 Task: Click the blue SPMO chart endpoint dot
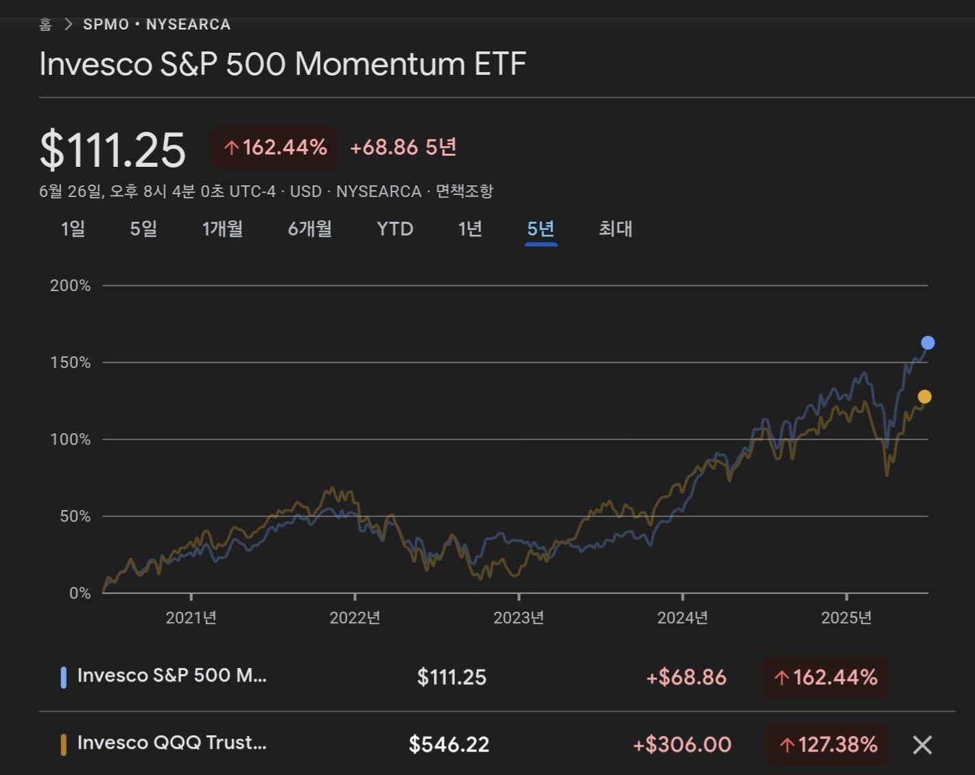click(928, 343)
